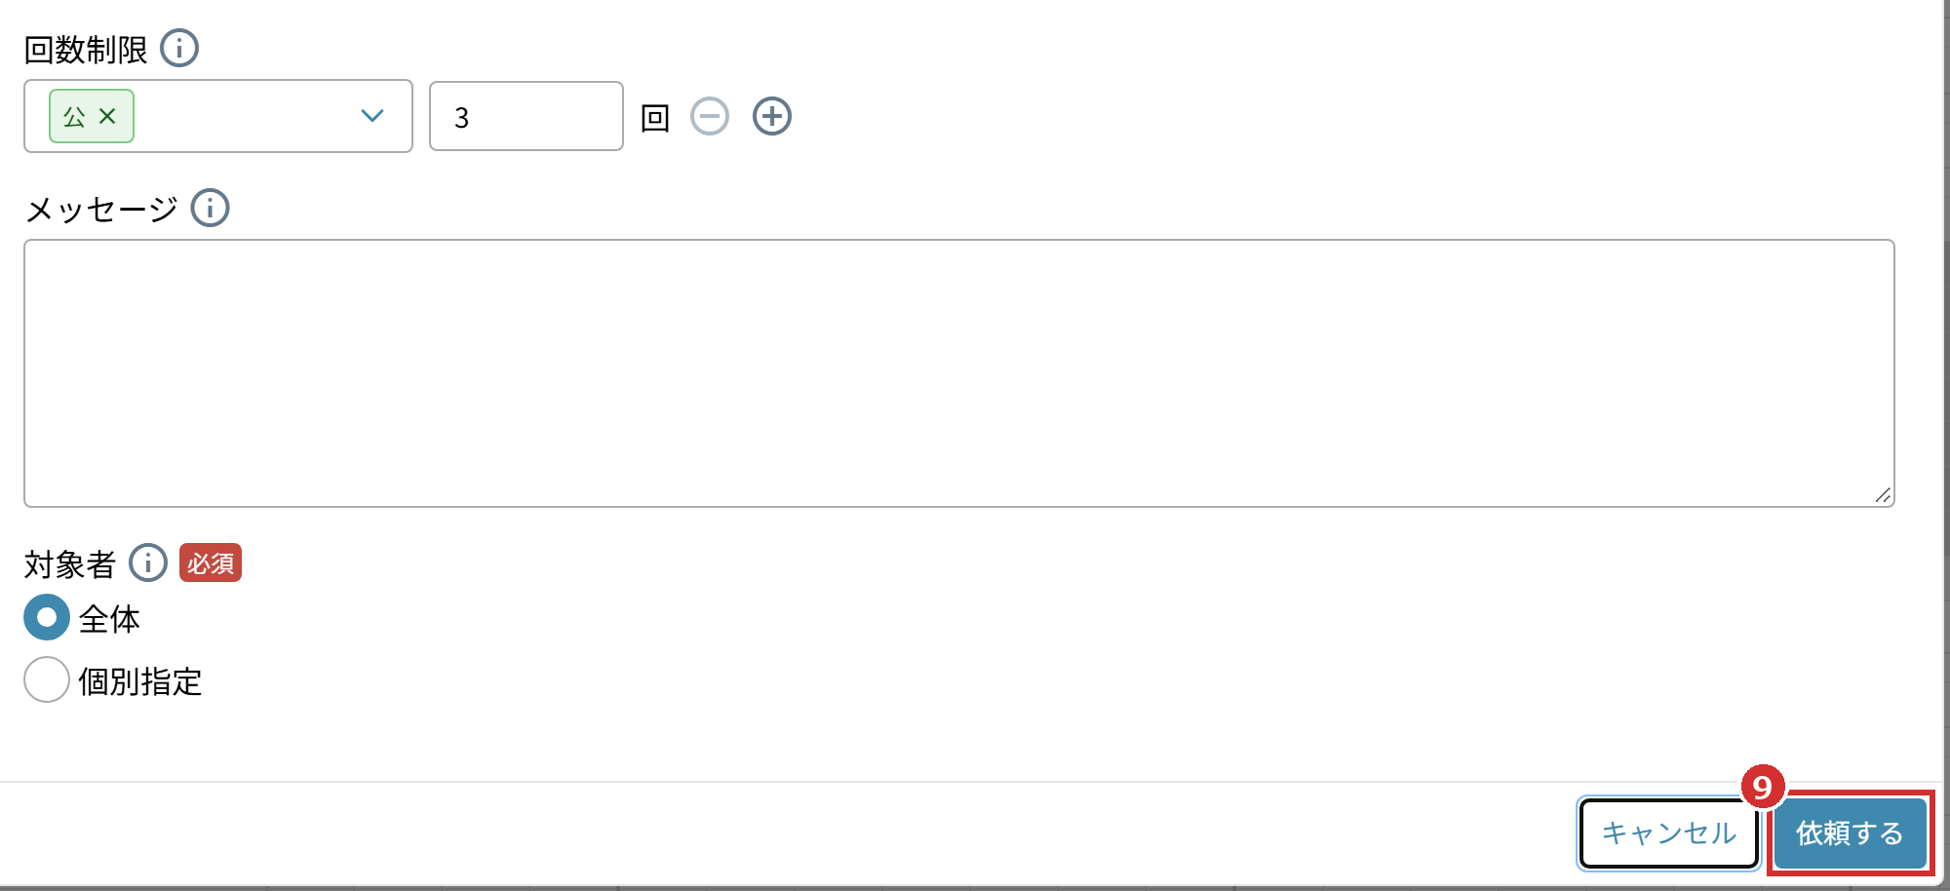Click the 全体 label text
Screen dimensions: 1950x891
coord(109,618)
